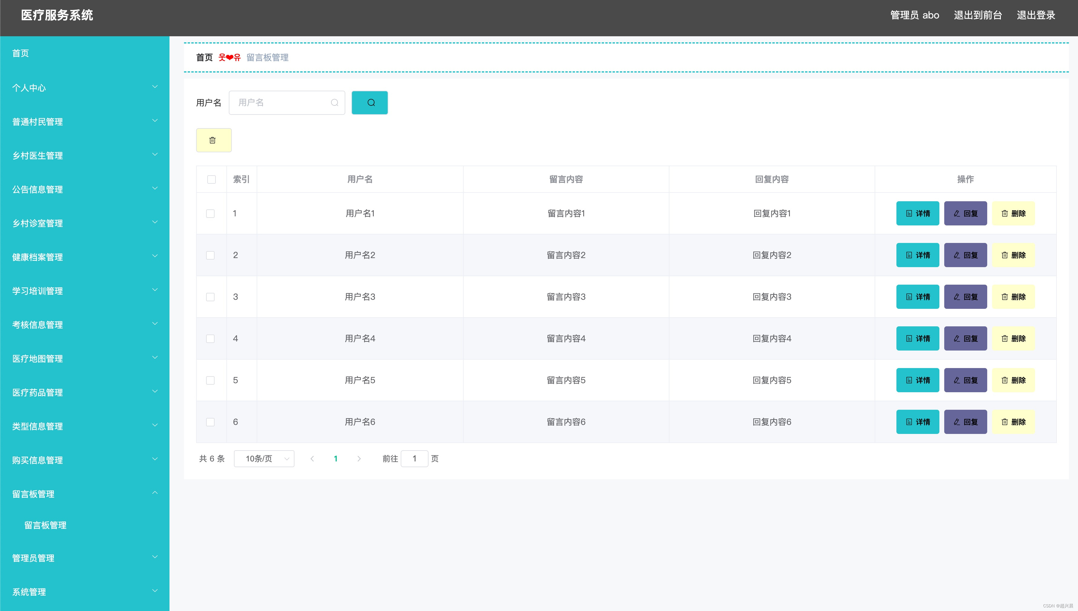1078x611 pixels.
Task: Delete the 用户名6 row
Action: [1013, 422]
